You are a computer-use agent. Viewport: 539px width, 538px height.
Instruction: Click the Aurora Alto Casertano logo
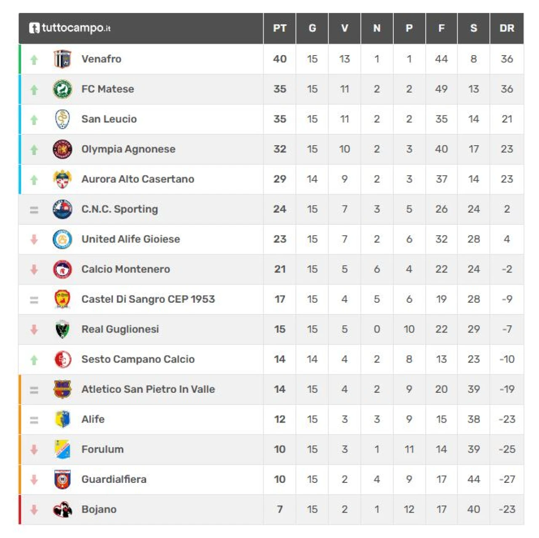click(62, 179)
